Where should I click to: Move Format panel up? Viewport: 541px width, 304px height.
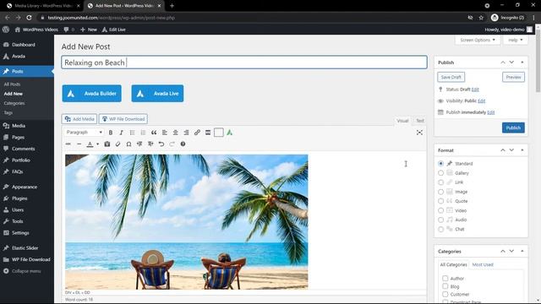click(503, 150)
